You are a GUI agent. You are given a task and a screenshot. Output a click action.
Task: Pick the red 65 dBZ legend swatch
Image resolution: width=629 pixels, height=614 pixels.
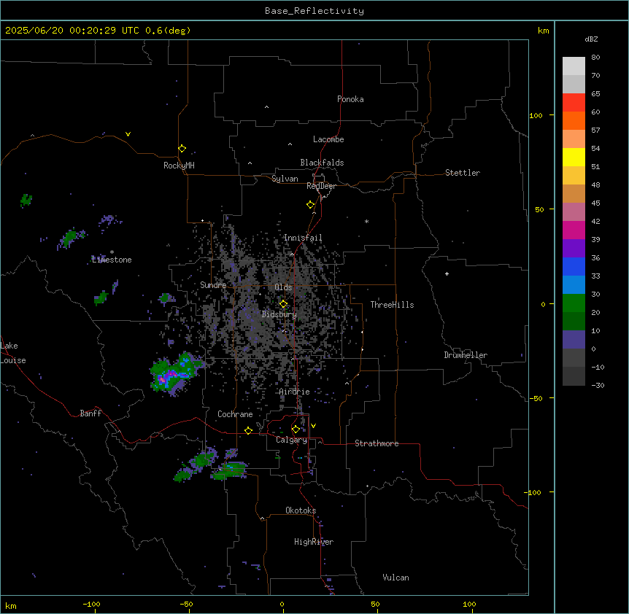(574, 103)
